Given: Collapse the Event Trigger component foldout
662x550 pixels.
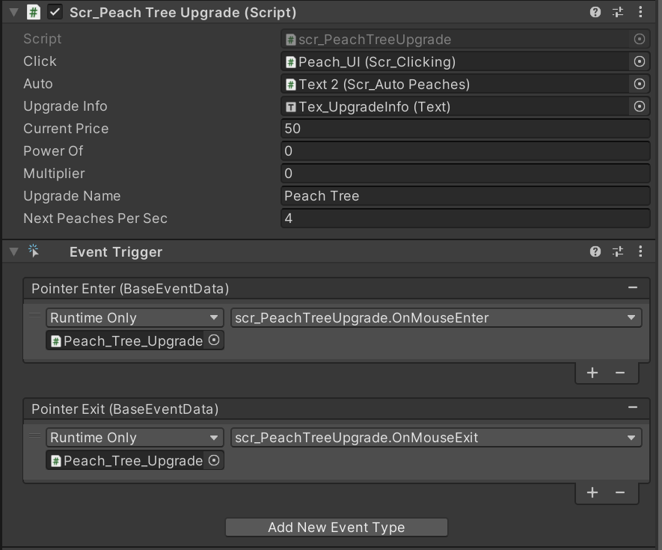Looking at the screenshot, I should coord(13,252).
